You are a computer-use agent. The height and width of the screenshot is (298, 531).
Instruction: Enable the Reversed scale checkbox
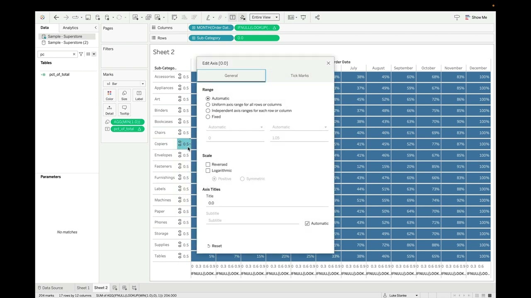point(208,164)
